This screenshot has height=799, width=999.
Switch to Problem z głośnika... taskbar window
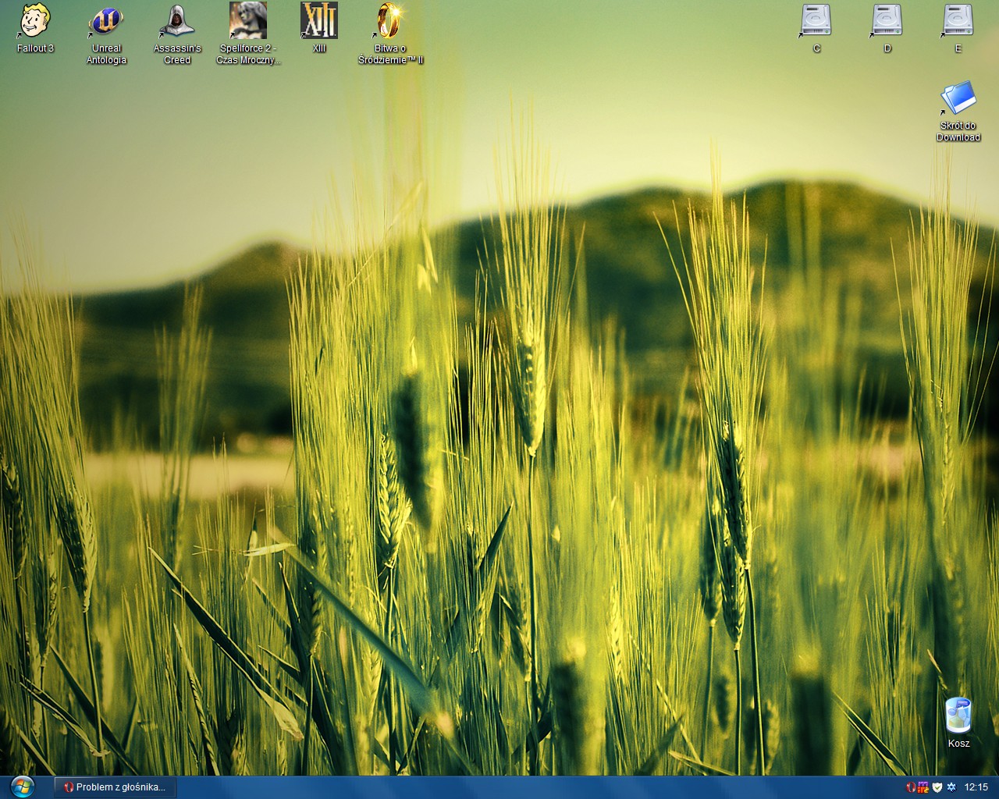(116, 787)
